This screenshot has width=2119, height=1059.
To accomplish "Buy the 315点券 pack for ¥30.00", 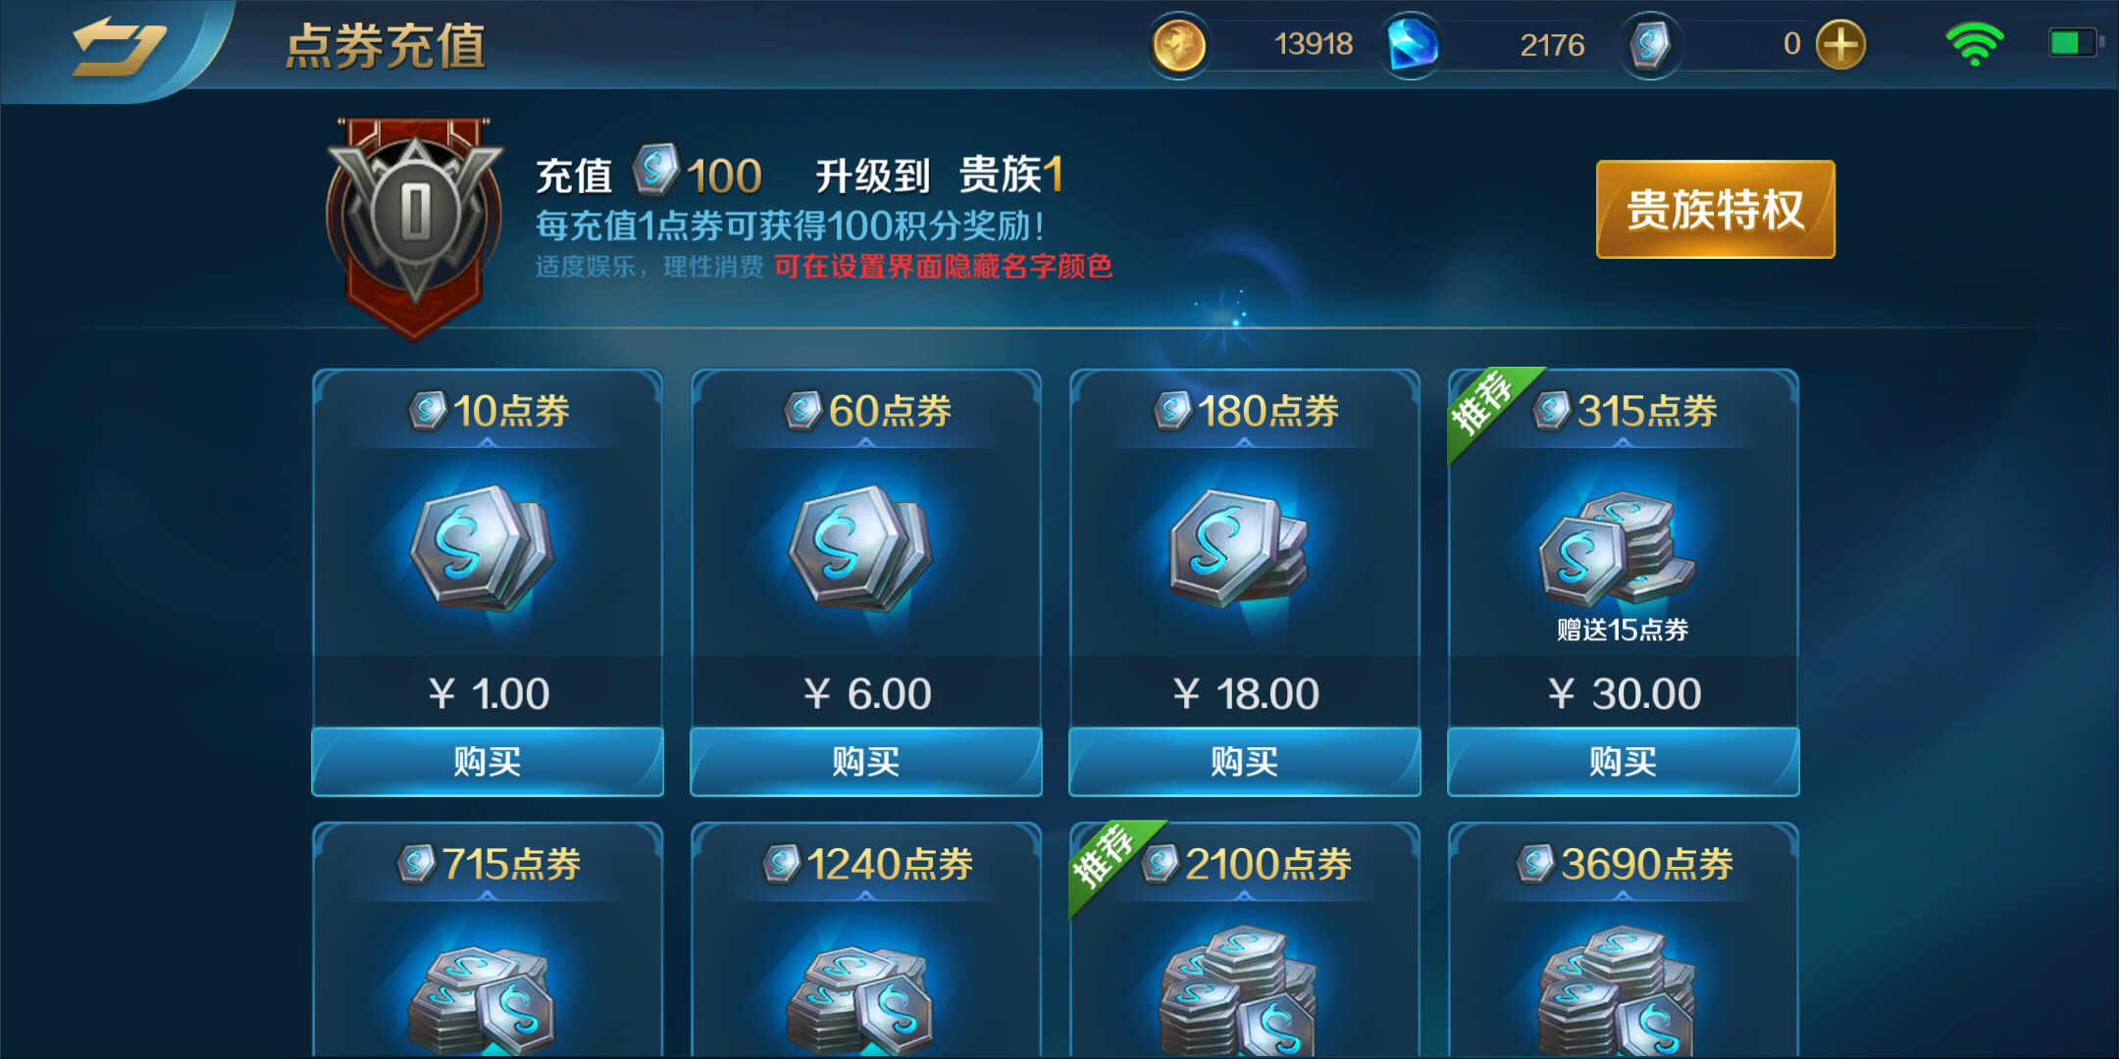I will coord(1624,762).
